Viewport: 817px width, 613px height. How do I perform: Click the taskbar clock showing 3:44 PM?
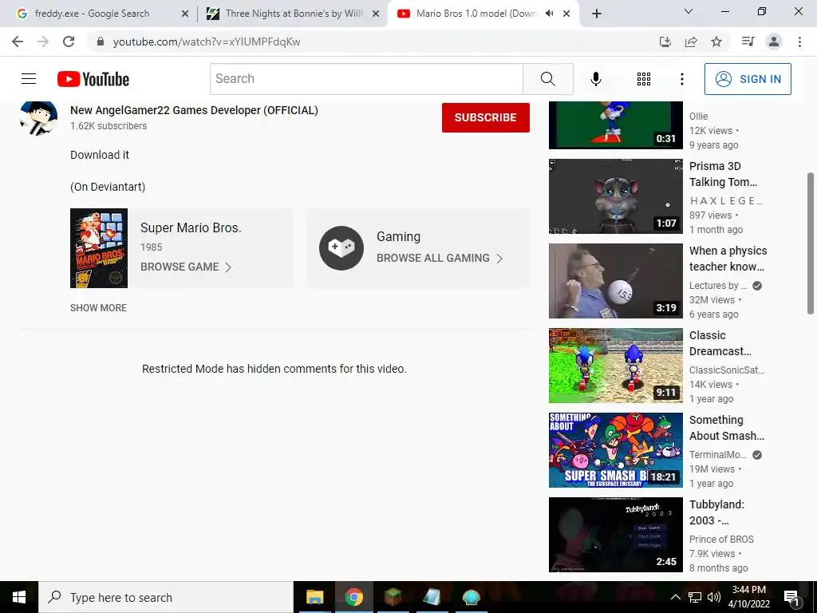click(748, 597)
